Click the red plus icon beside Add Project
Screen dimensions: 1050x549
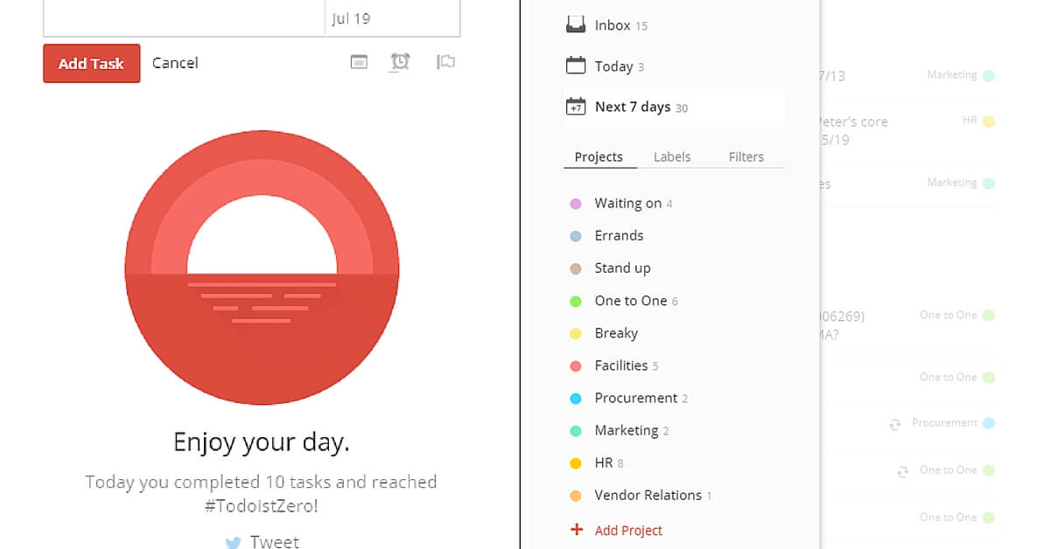pyautogui.click(x=576, y=530)
